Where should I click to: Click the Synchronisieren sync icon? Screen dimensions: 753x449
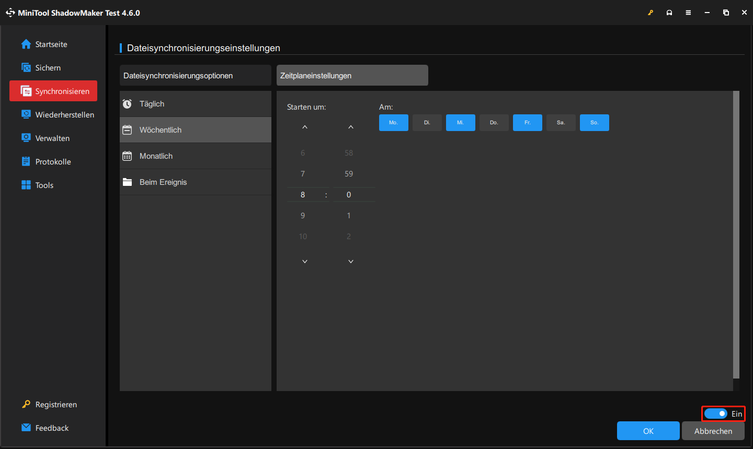(x=26, y=91)
